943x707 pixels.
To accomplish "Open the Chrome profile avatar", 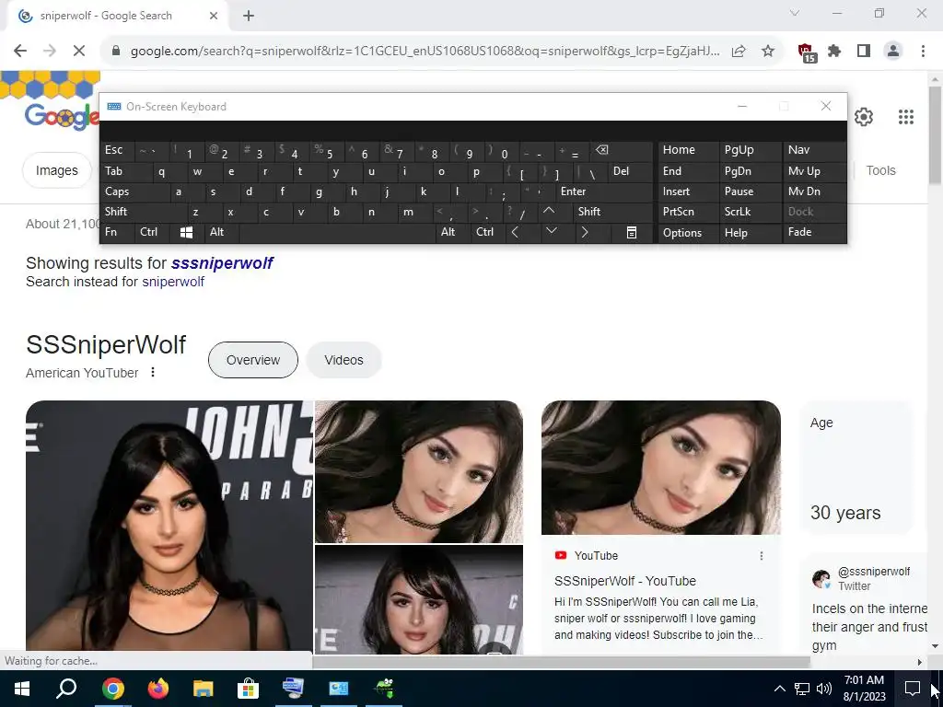I will pos(893,52).
